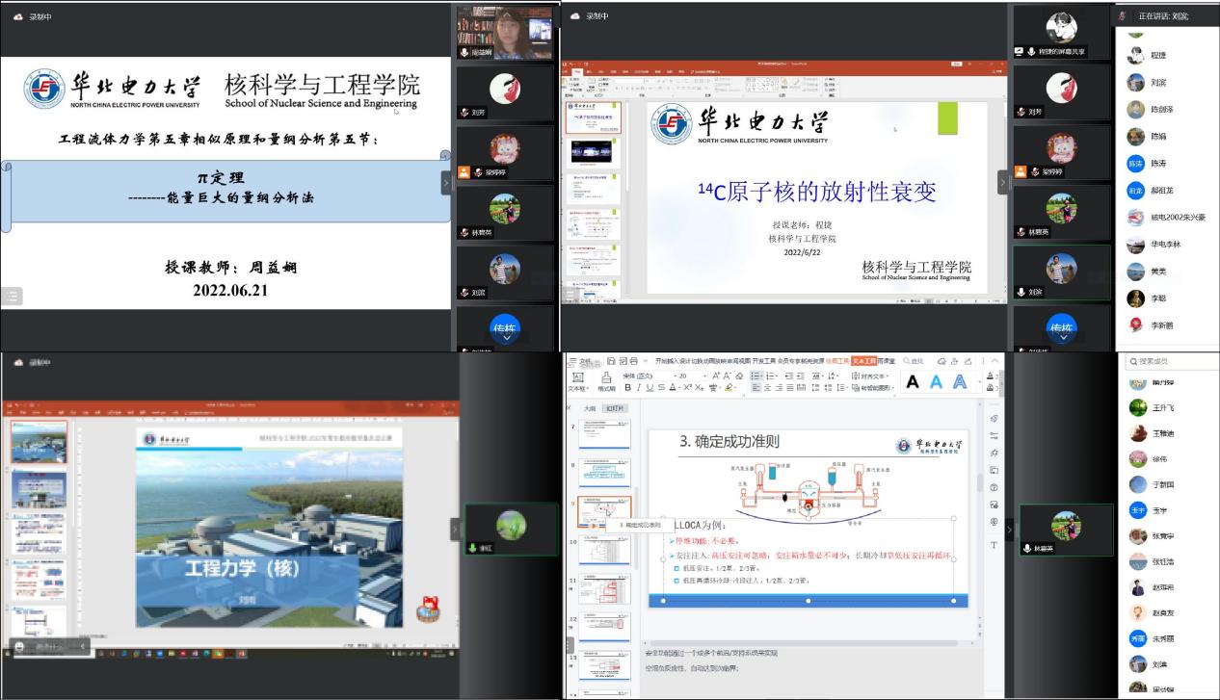
Task: Click the 格式刷 format painter icon in WPS
Action: [x=606, y=378]
